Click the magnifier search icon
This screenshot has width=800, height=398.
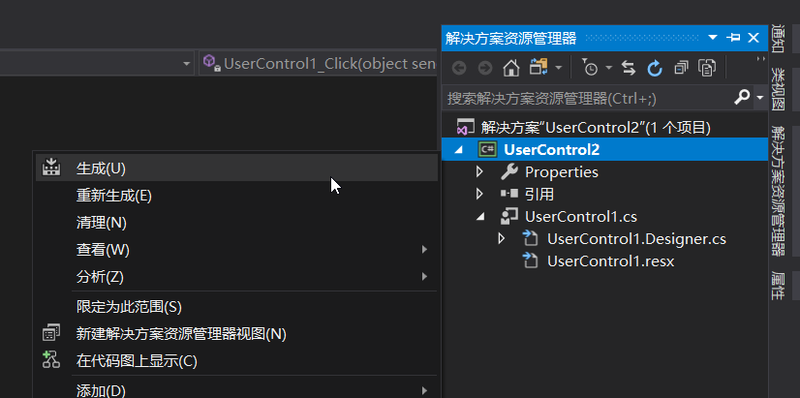click(742, 97)
